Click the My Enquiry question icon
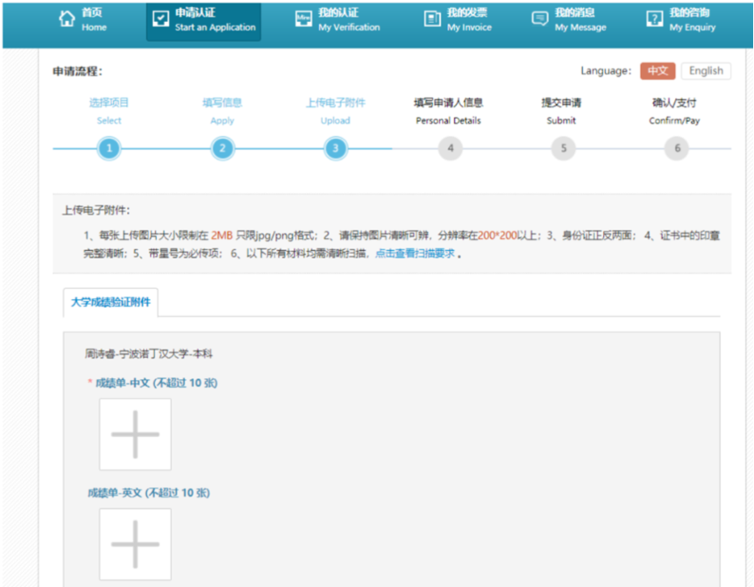754x587 pixels. (654, 19)
